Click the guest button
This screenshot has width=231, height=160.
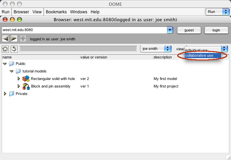(189, 30)
